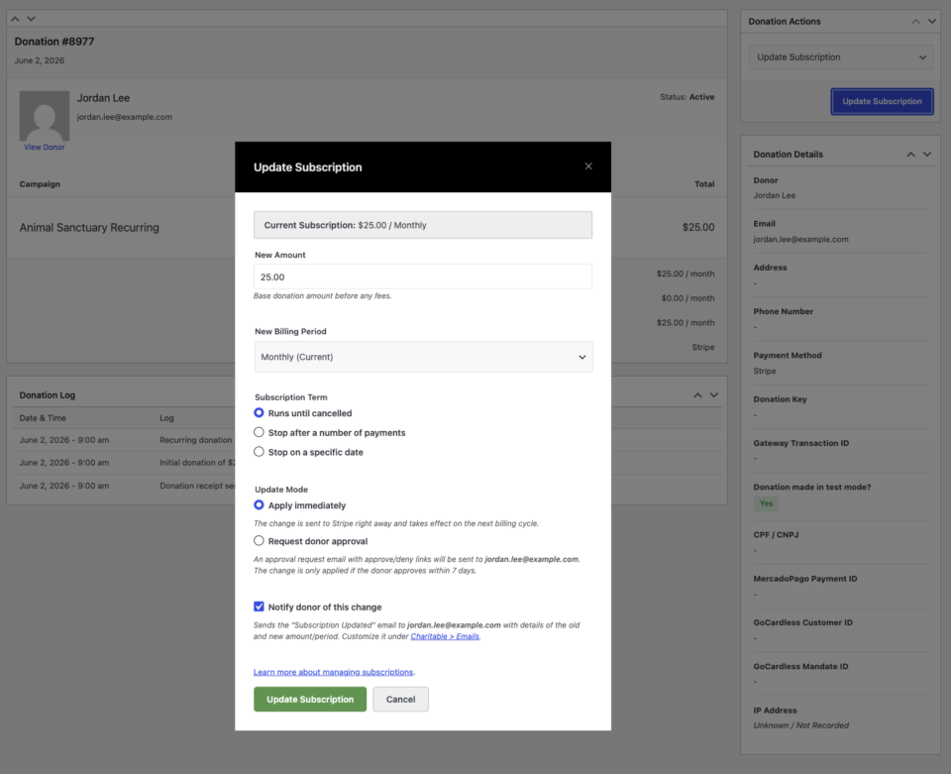Click Jordan Lee's avatar image
Image resolution: width=951 pixels, height=774 pixels.
(45, 116)
